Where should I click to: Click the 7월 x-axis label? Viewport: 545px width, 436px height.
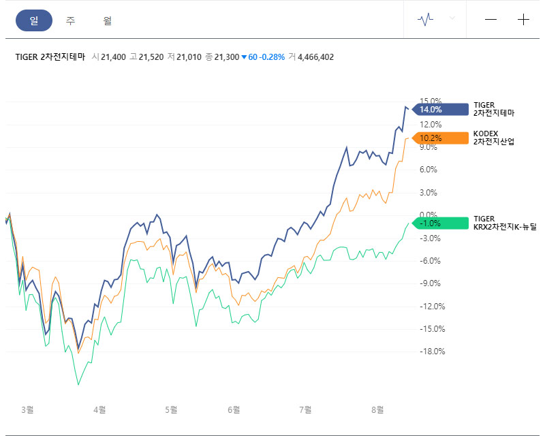click(305, 410)
